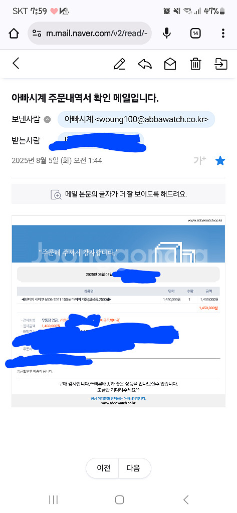
Task: Tap the microphone voice search icon
Action: point(167,33)
